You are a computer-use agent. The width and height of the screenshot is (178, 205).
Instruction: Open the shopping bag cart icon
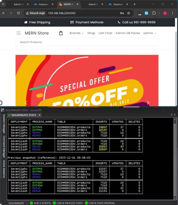pyautogui.click(x=61, y=33)
